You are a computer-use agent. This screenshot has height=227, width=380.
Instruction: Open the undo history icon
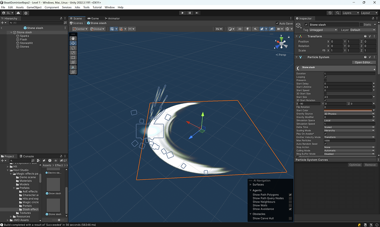[330, 13]
